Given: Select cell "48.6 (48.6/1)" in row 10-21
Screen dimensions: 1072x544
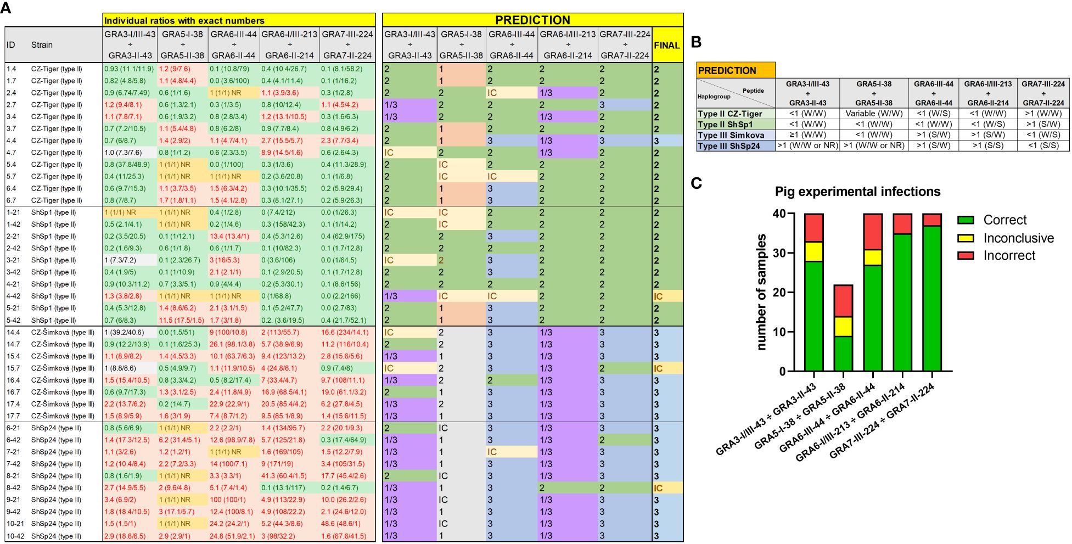Looking at the screenshot, I should [x=347, y=524].
